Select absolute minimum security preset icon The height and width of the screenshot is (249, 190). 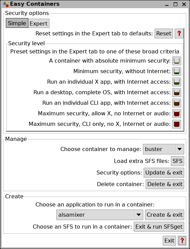point(177,61)
